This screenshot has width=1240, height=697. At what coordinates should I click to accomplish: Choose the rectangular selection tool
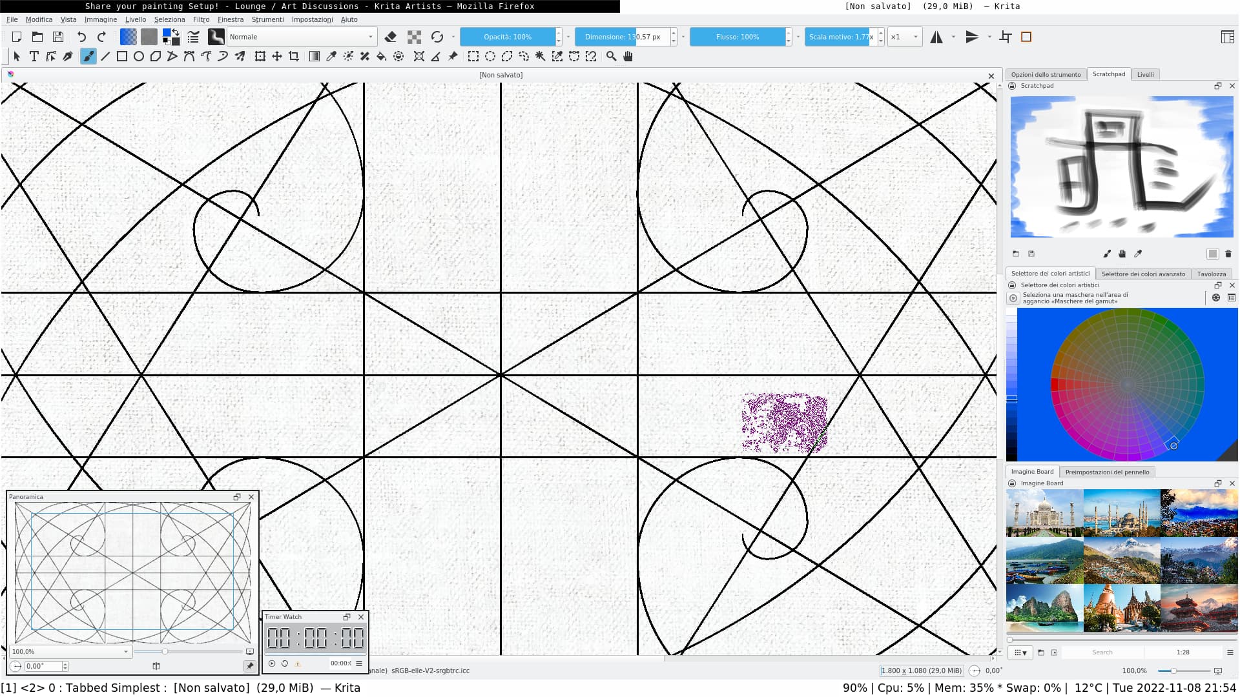[x=473, y=57]
